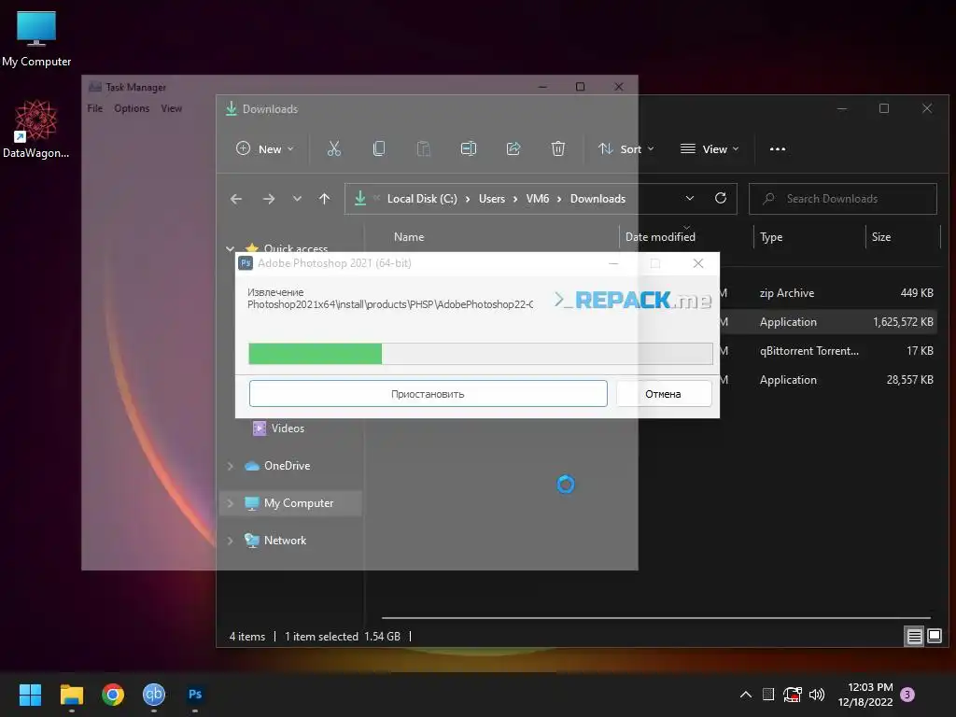The image size is (956, 717).
Task: Click the horizontal scrollbar in the file list
Action: click(x=656, y=618)
